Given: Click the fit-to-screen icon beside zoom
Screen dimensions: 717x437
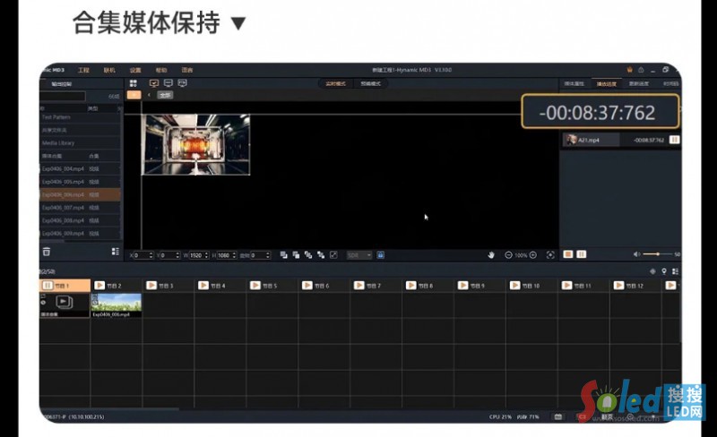Looking at the screenshot, I should pos(550,255).
